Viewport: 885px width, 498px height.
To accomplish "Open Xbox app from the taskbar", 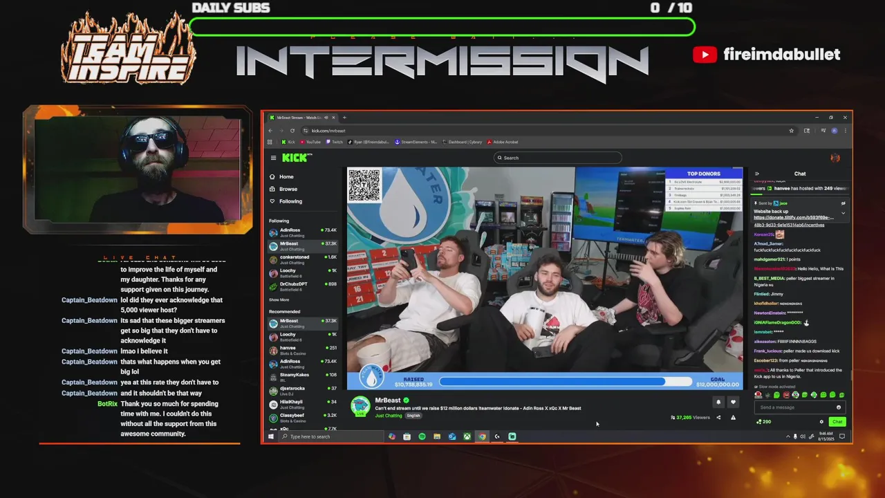I will pos(467,436).
